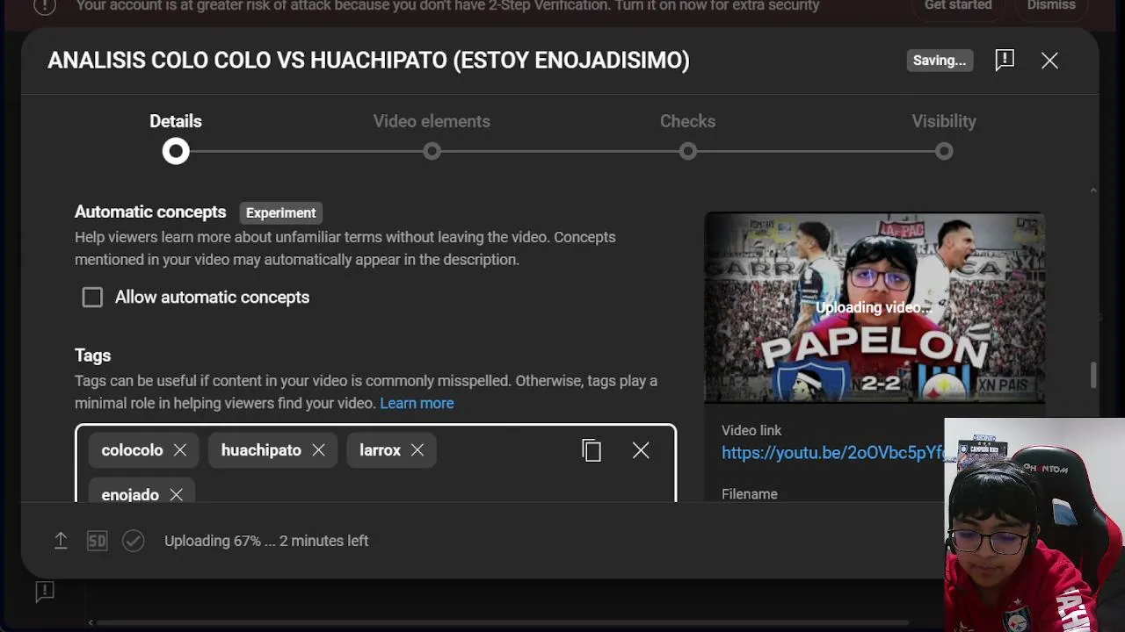This screenshot has height=632, width=1125.
Task: Close the upload dialog with the X icon
Action: (1049, 60)
